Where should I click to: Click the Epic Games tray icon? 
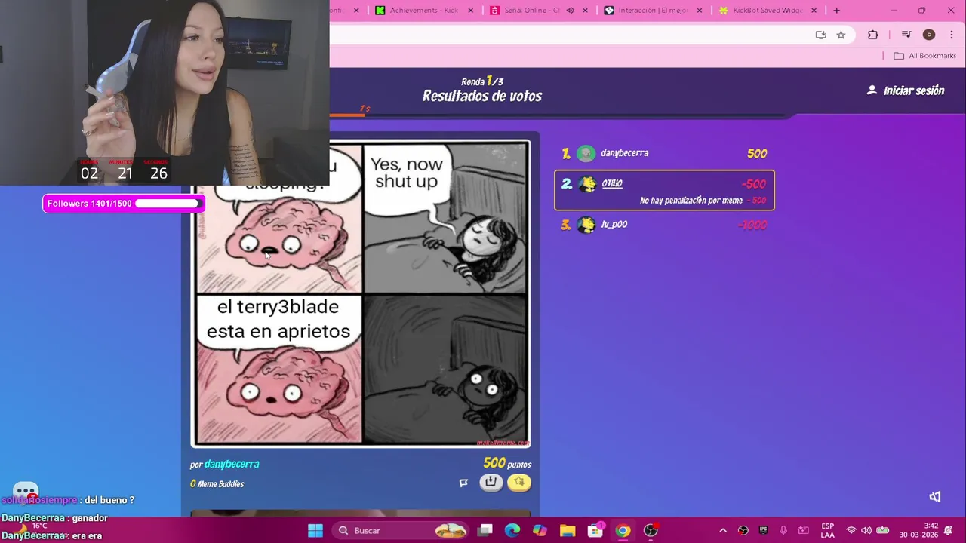click(x=763, y=530)
